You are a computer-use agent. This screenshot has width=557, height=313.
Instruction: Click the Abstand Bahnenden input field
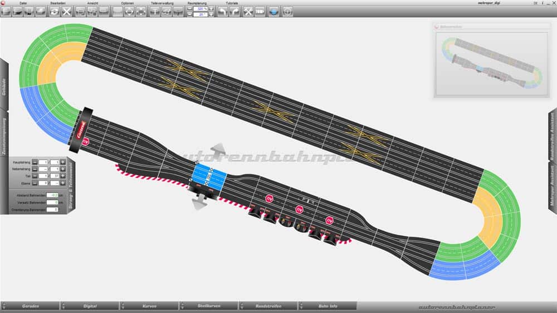52,195
